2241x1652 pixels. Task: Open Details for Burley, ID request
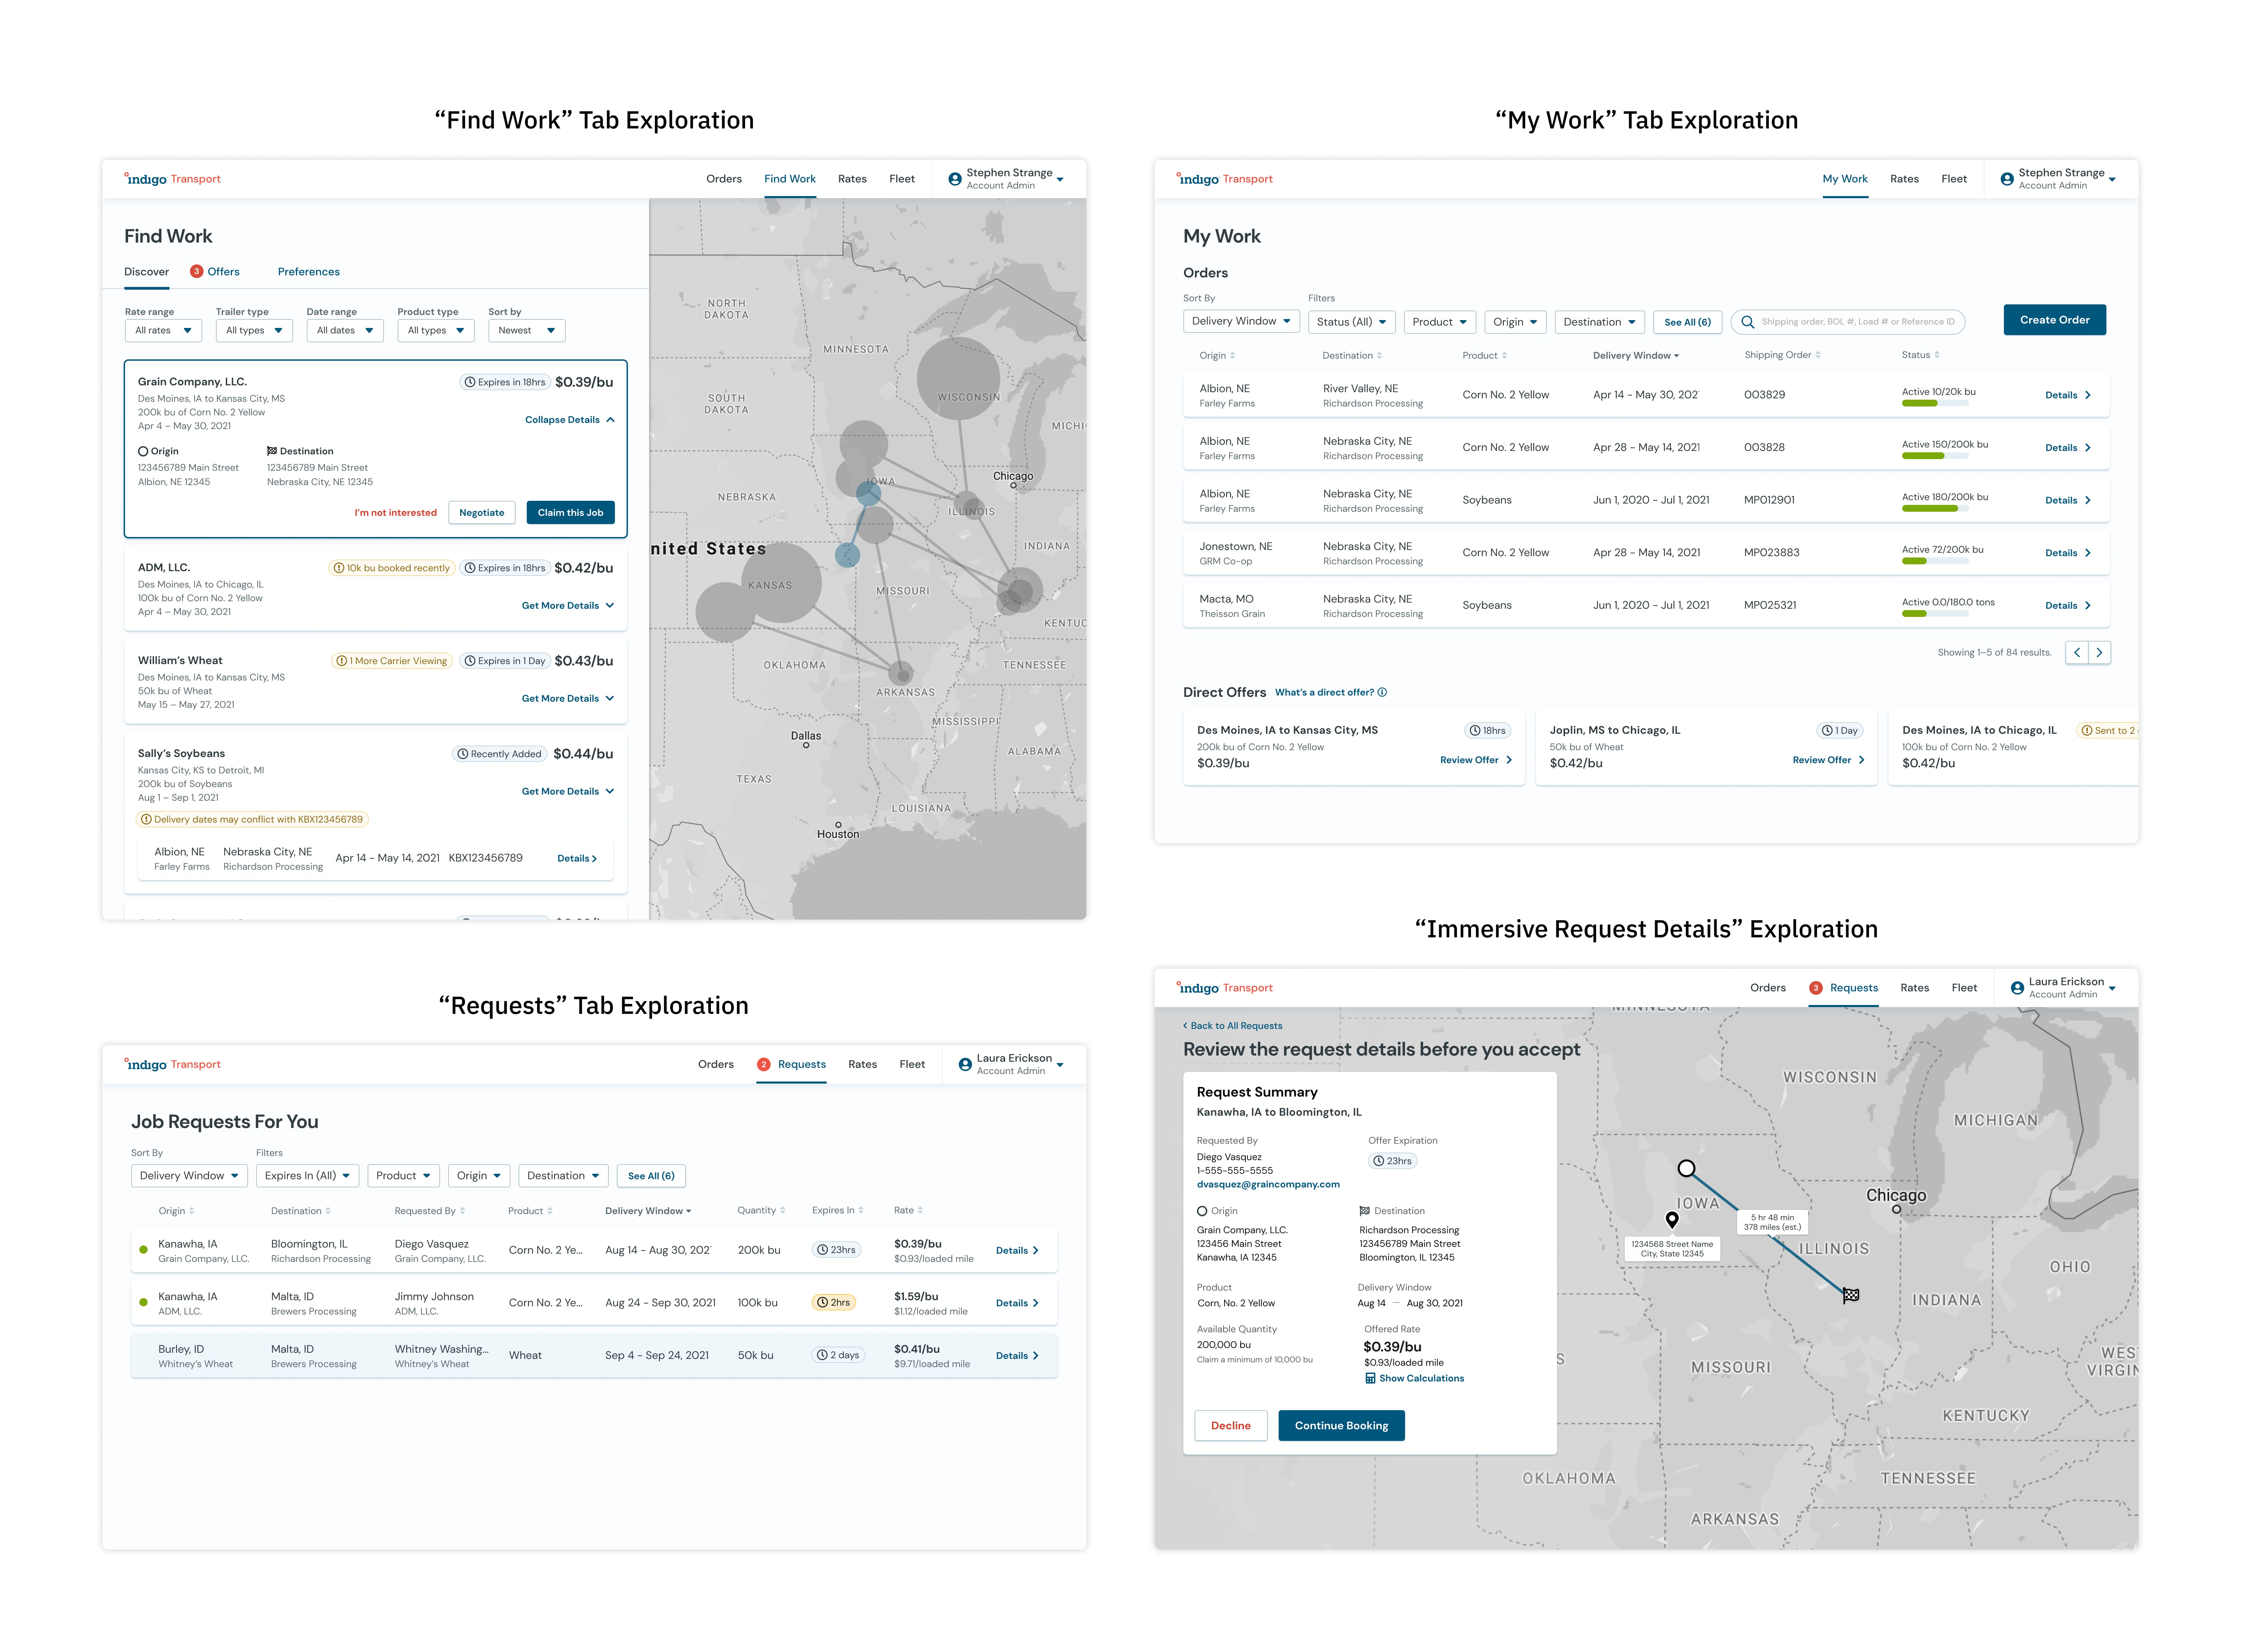tap(1017, 1357)
